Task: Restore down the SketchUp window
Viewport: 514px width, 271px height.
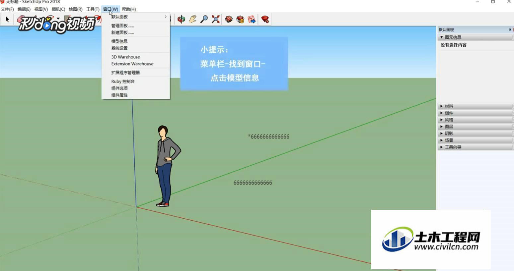Action: (493, 2)
